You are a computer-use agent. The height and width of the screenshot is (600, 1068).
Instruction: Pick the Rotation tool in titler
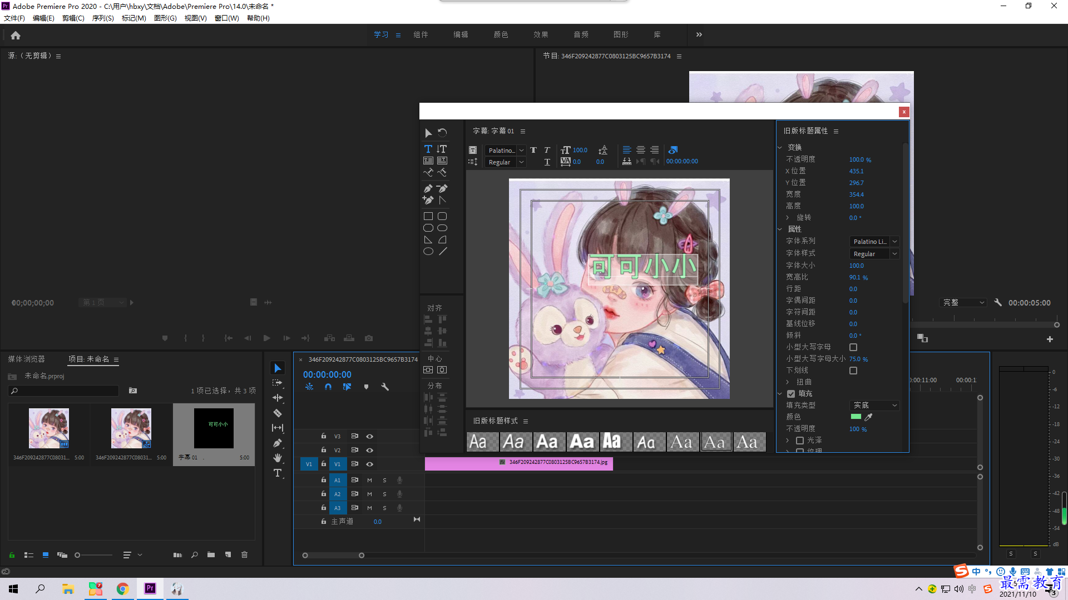[442, 133]
